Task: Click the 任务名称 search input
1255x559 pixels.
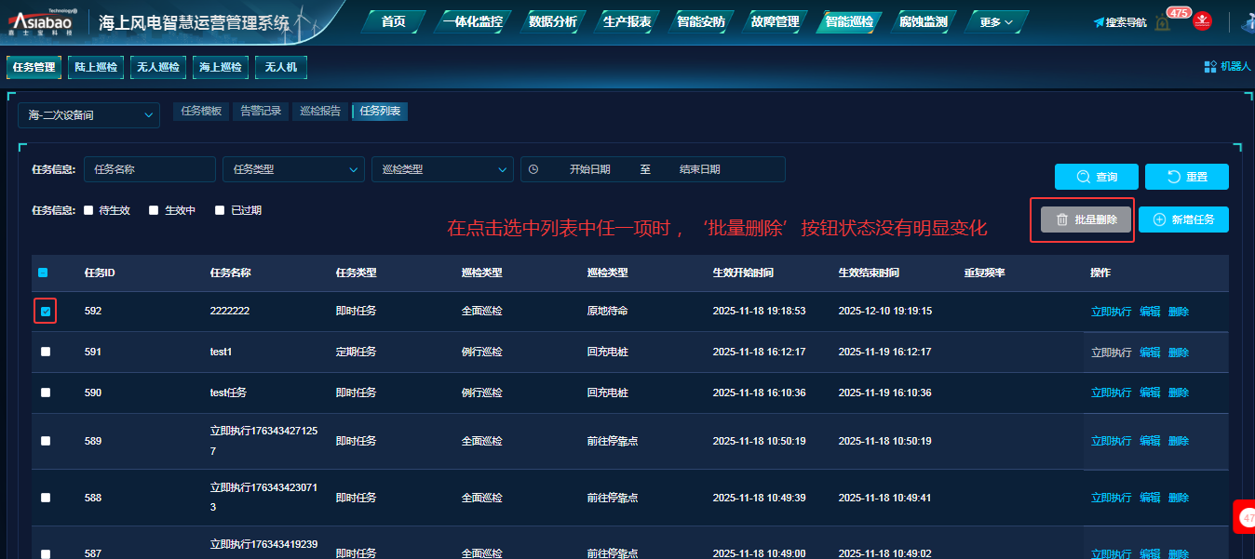Action: 150,169
